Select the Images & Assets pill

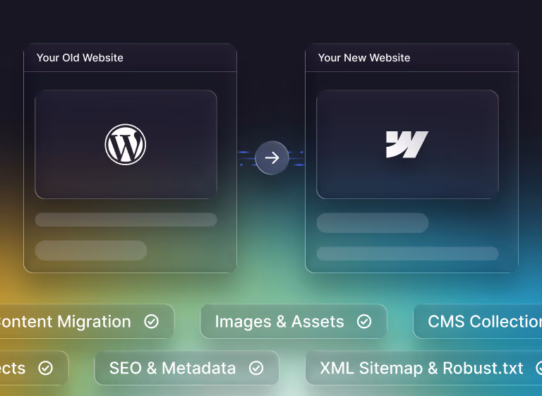294,321
